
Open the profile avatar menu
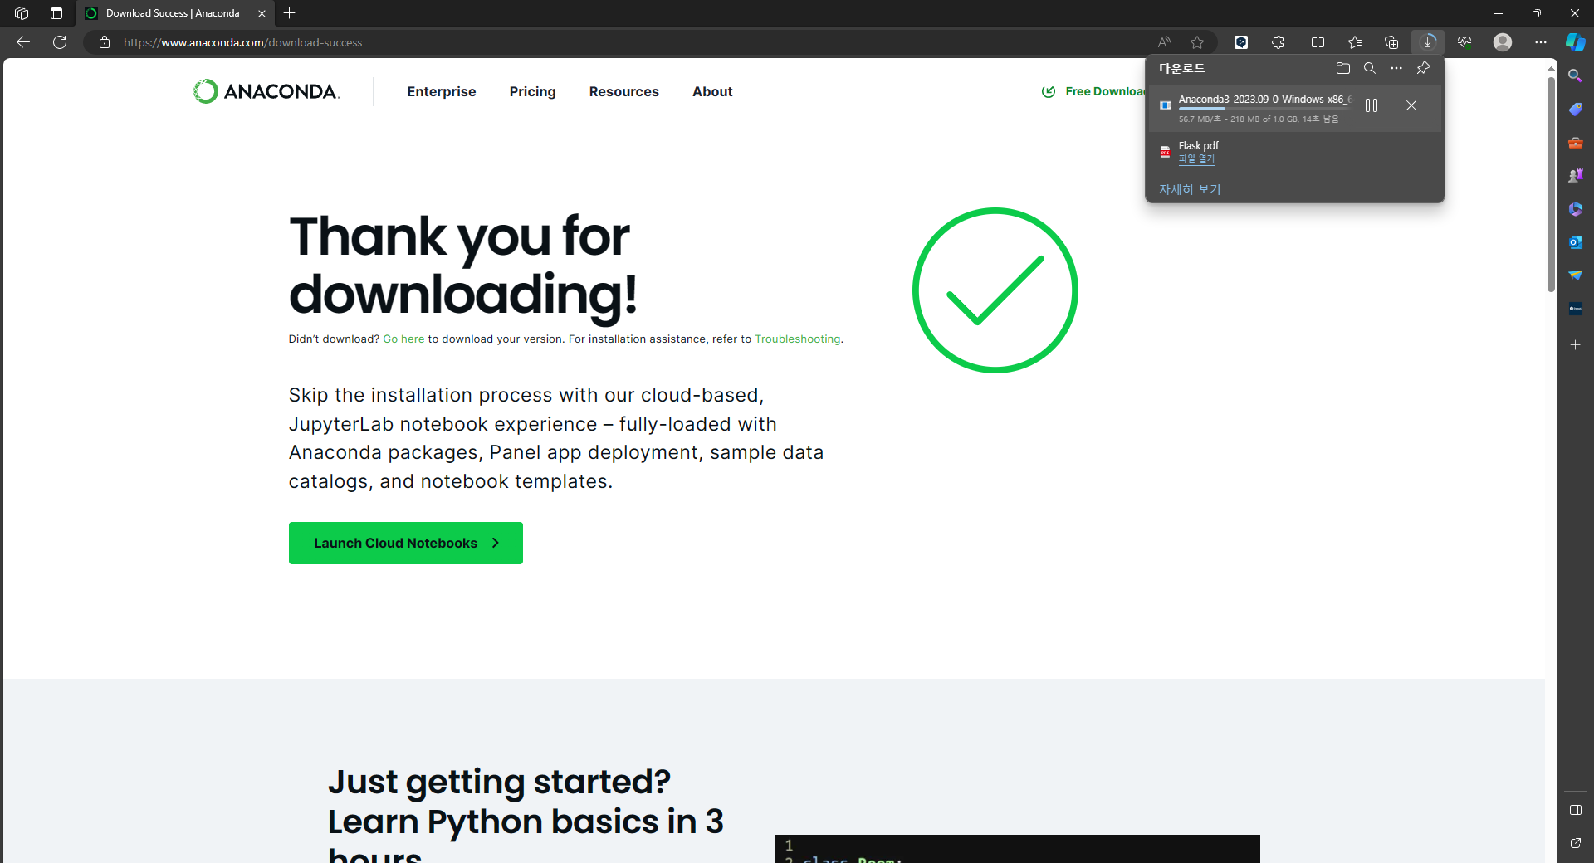pos(1503,42)
